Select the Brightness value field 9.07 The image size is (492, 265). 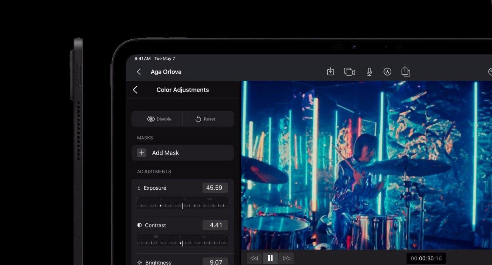click(215, 262)
